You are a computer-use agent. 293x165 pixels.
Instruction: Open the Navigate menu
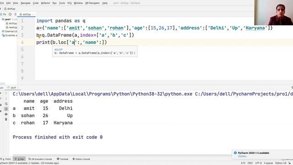(x=26, y=3)
